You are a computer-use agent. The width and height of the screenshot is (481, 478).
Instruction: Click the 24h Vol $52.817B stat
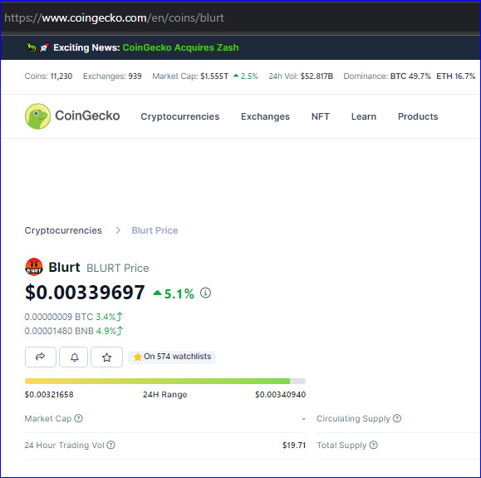click(301, 76)
